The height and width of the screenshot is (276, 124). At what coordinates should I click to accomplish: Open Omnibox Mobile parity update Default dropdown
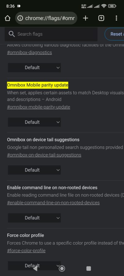click(x=34, y=122)
